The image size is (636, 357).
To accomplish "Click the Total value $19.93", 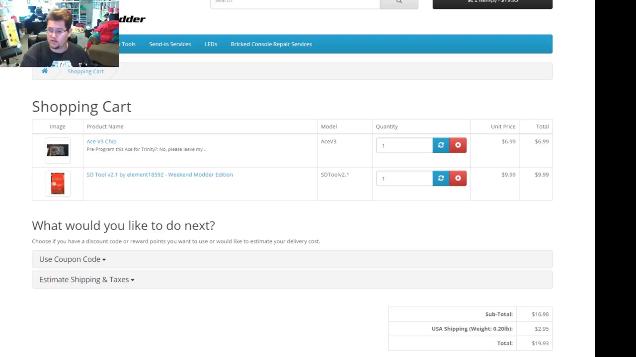I will coord(540,343).
